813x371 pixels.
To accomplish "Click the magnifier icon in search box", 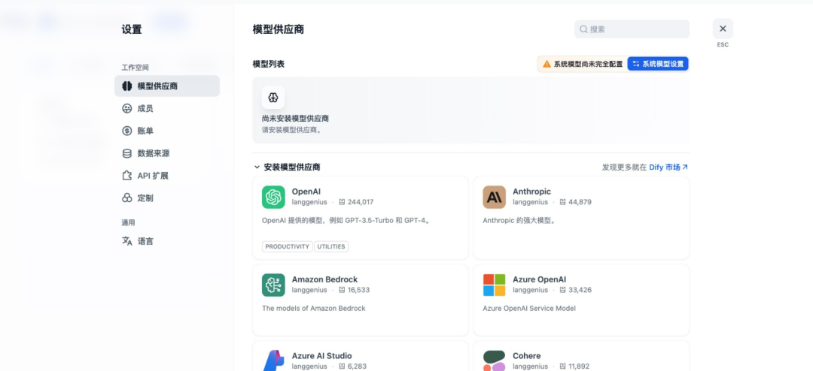I will 584,29.
